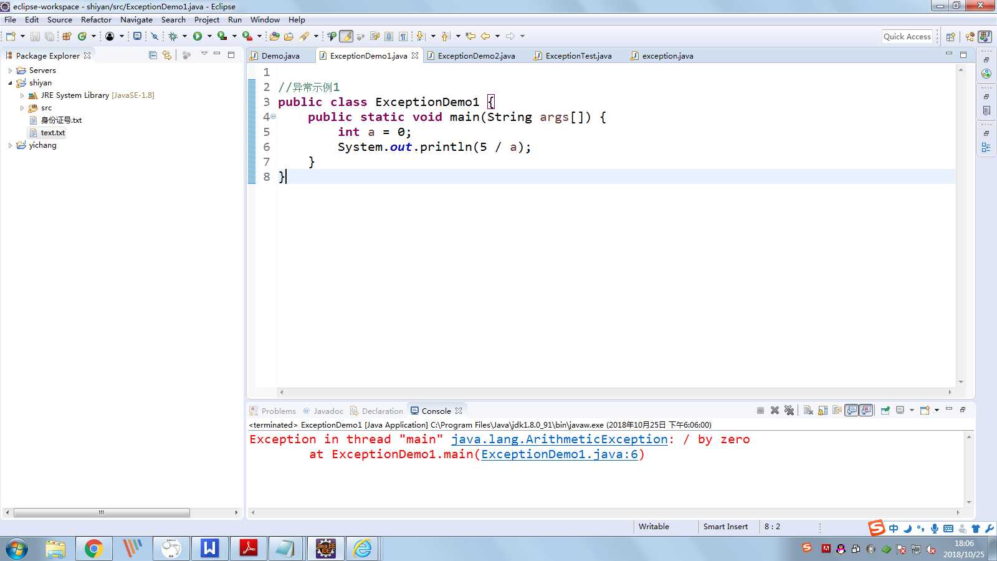Follow ExceptionDemo1.java:6 stack trace link
Image resolution: width=997 pixels, height=561 pixels.
coord(560,454)
